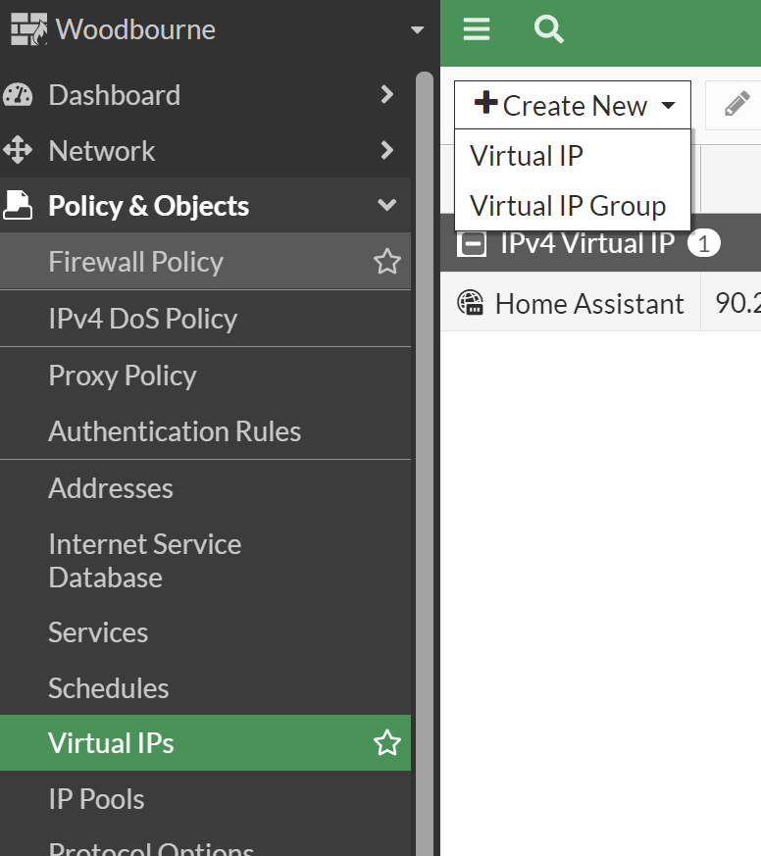
Task: Click the Network crosshair icon
Action: (x=20, y=150)
